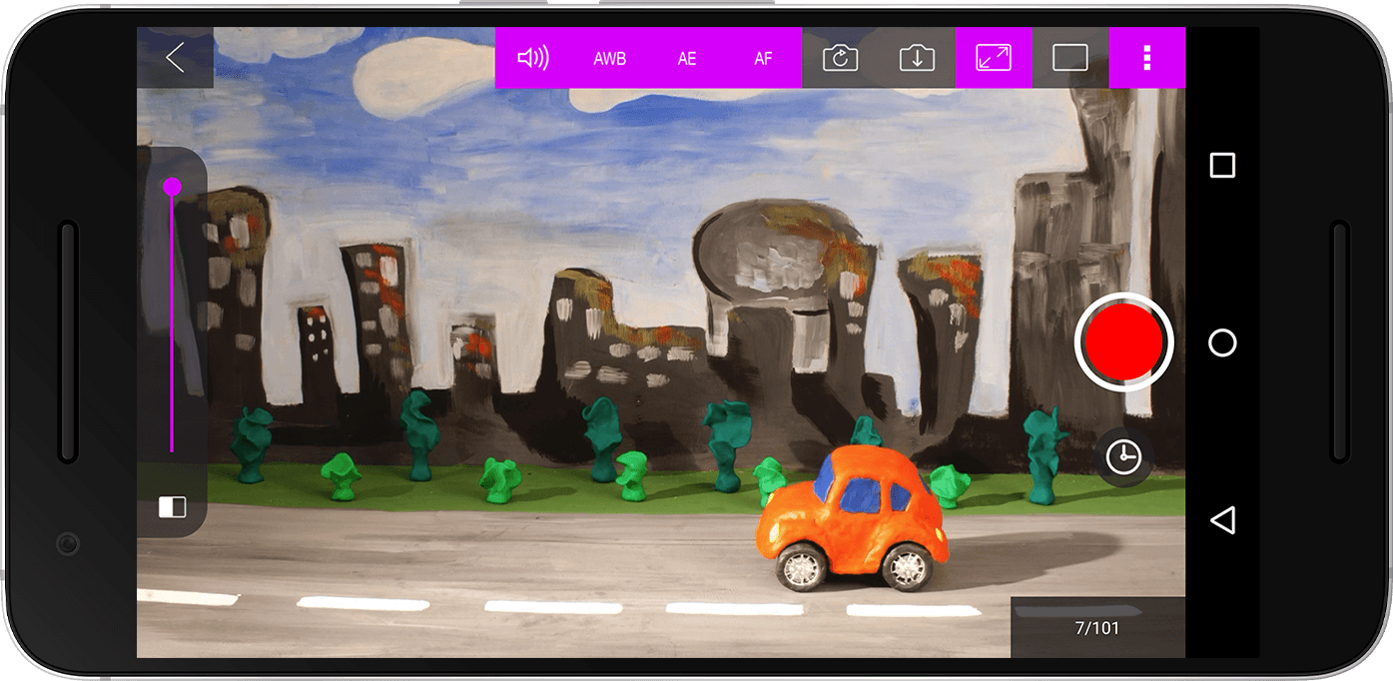Viewport: 1393px width, 681px height.
Task: Tap the Android back triangle button
Action: (x=1222, y=520)
